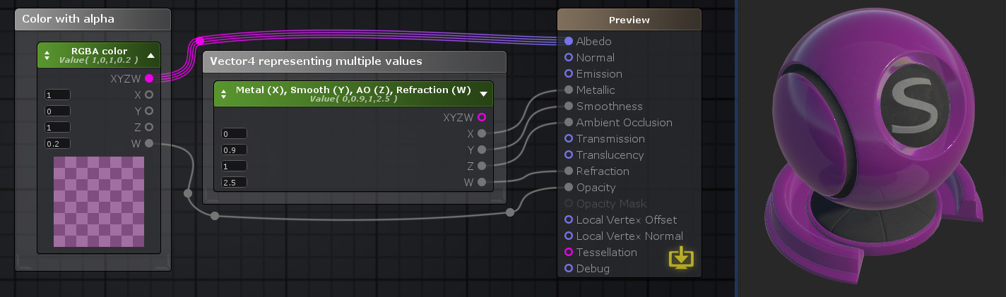Open the Vector4 node type stepper arrows

coord(223,93)
